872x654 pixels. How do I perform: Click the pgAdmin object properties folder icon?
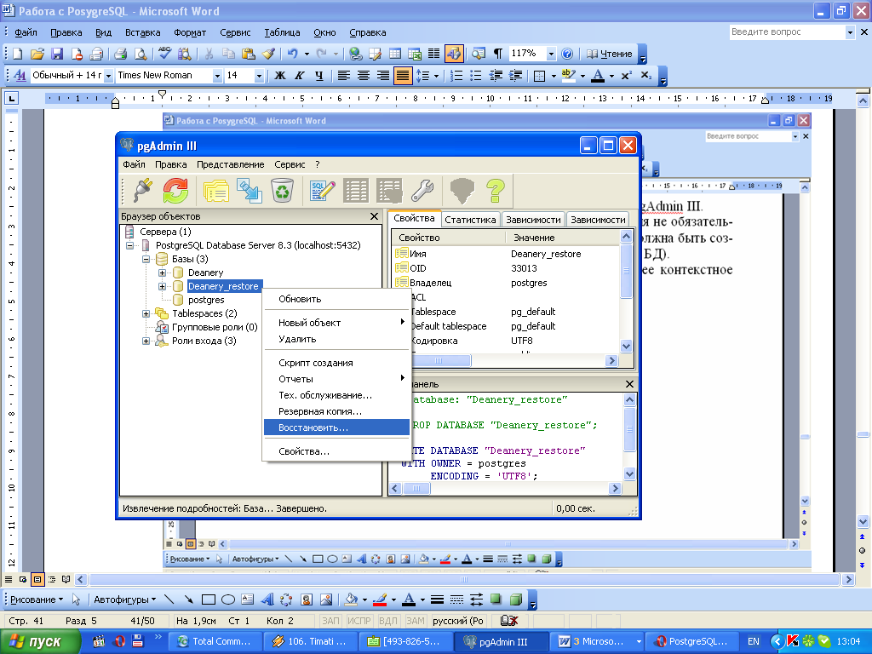click(x=215, y=191)
